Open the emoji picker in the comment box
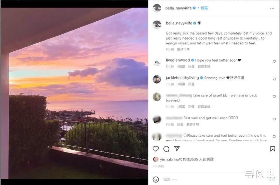Screen dimensions: 280x185 pos(156,179)
